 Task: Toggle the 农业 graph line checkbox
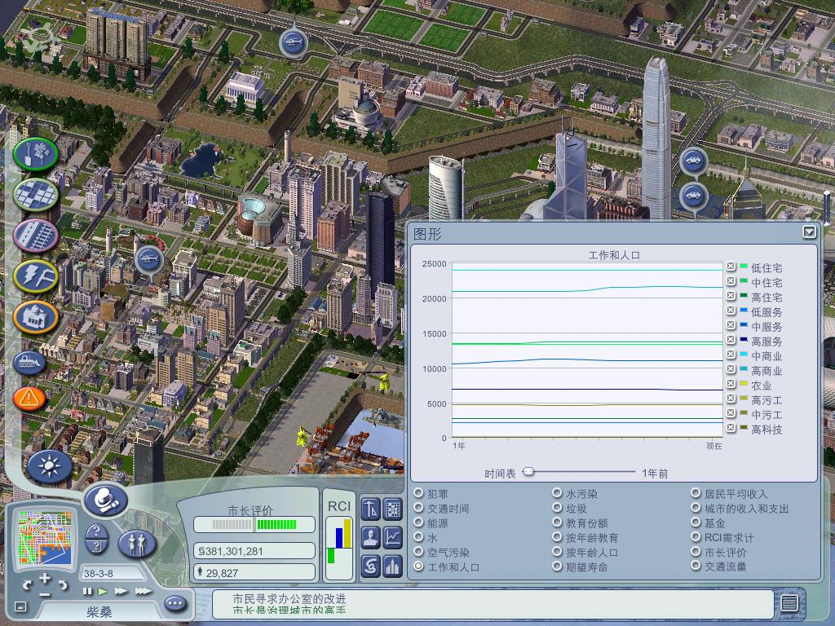[x=731, y=384]
